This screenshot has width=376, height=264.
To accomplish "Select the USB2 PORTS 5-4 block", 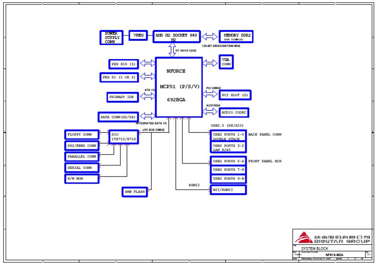I will tap(228, 161).
